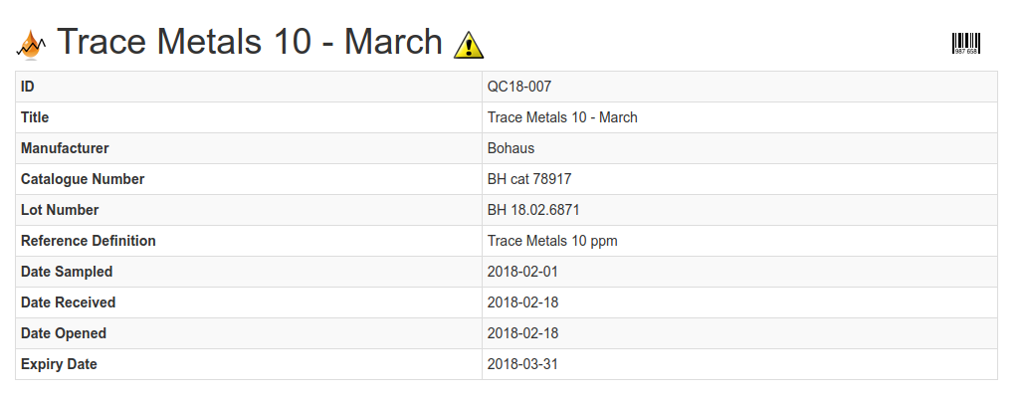Click the Catalogue Number row label
The width and height of the screenshot is (1027, 400).
pos(83,179)
